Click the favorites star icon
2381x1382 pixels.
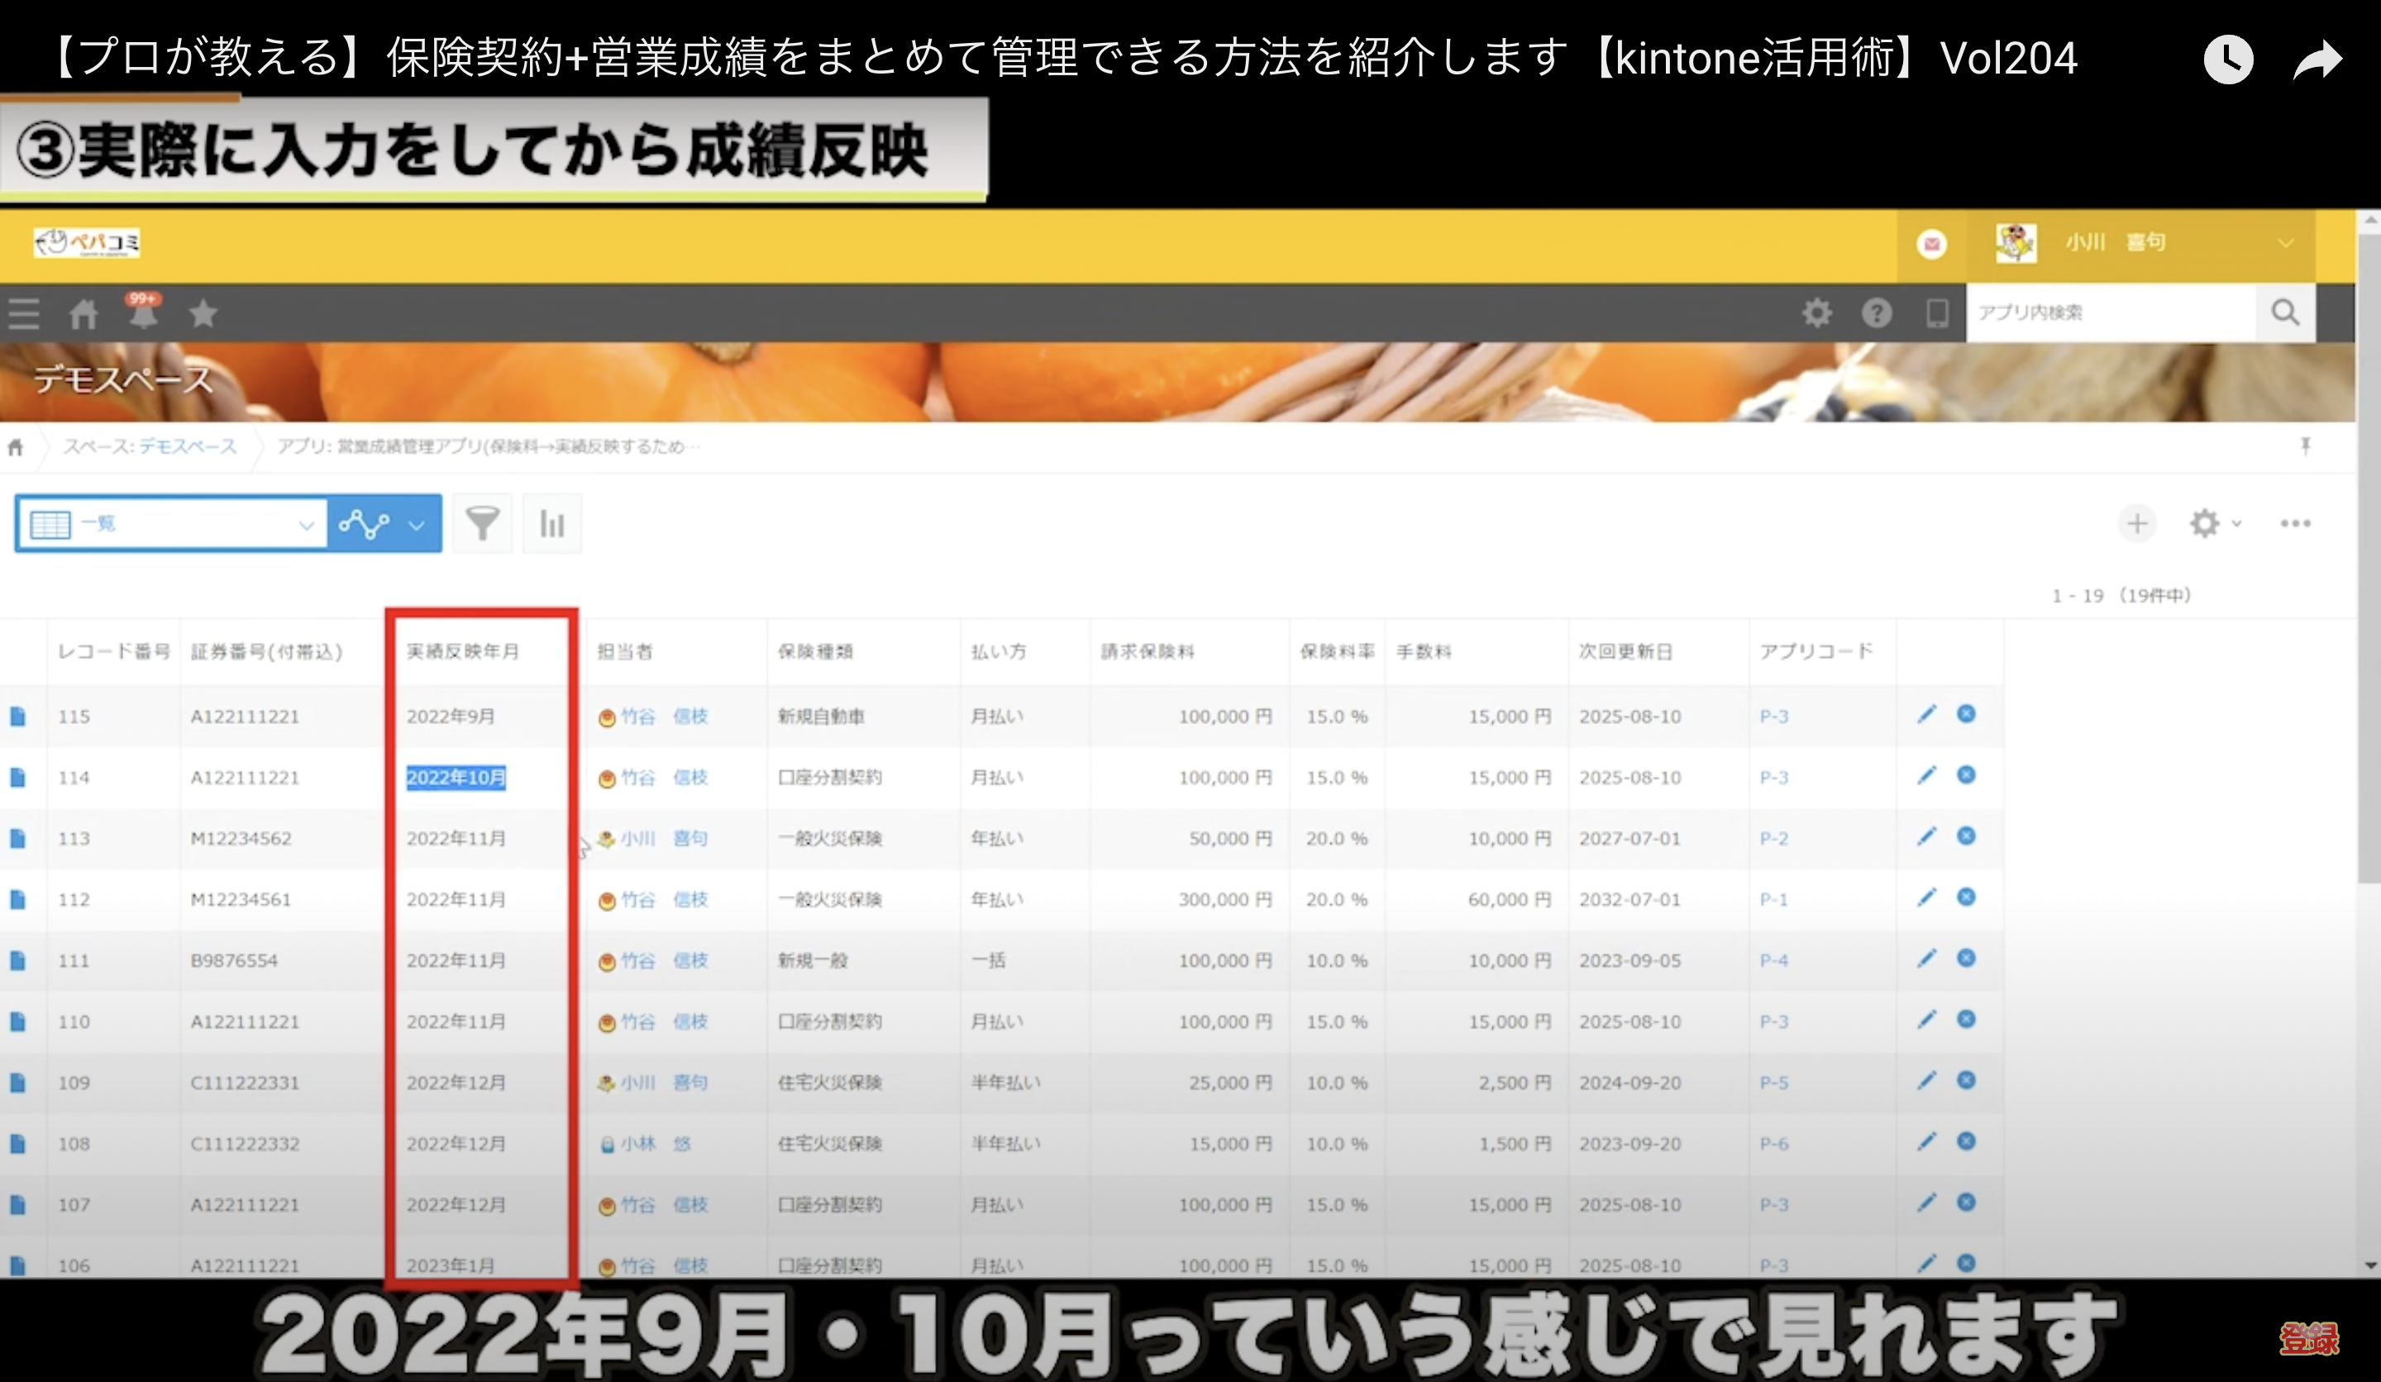coord(203,312)
